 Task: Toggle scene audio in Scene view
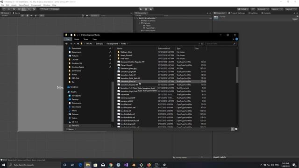(x=31, y=15)
